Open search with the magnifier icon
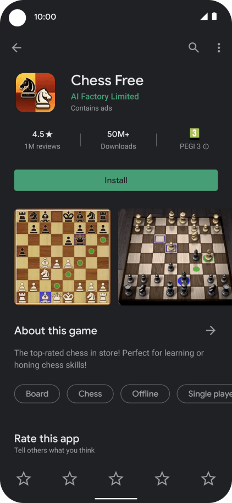Image resolution: width=232 pixels, height=503 pixels. [x=194, y=48]
